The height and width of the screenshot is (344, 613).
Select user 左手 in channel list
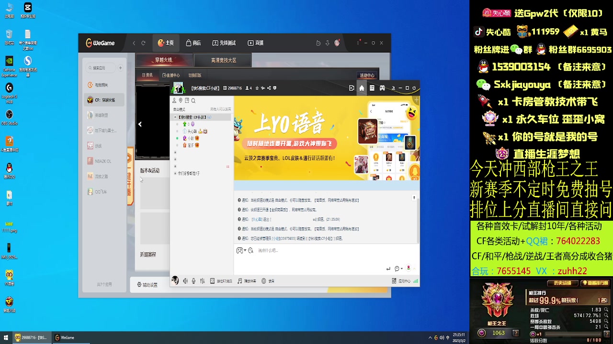pyautogui.click(x=191, y=145)
